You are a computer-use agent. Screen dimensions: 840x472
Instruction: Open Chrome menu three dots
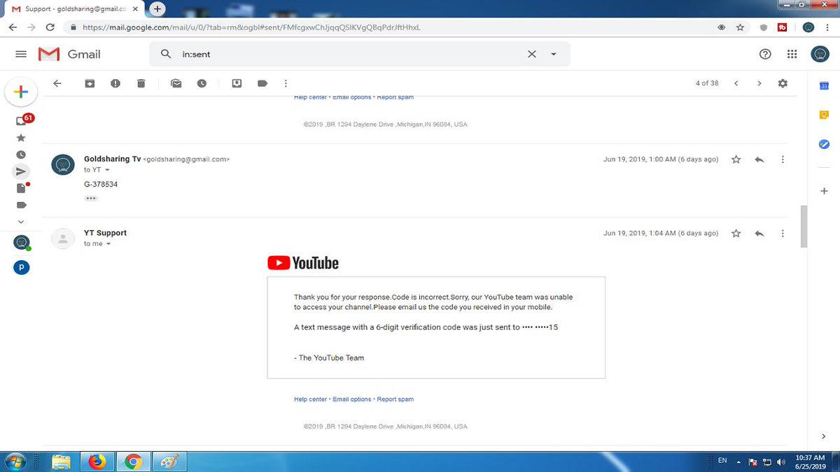coord(828,27)
